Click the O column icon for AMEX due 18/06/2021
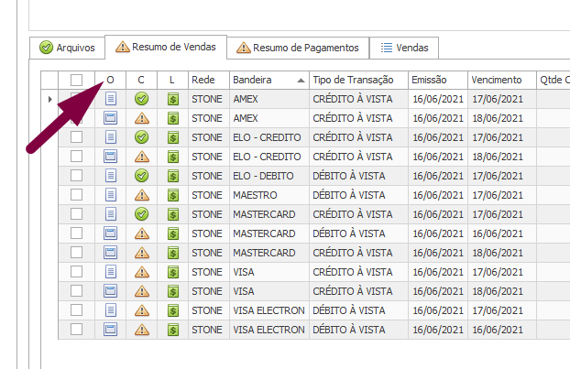Screen dimensions: 570x369 pyautogui.click(x=110, y=118)
